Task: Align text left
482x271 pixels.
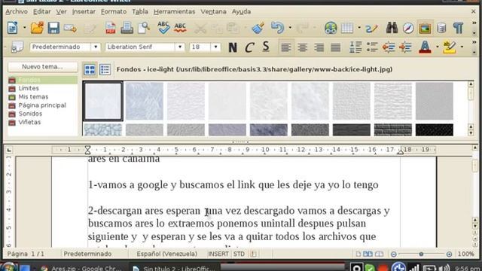Action: [x=286, y=47]
